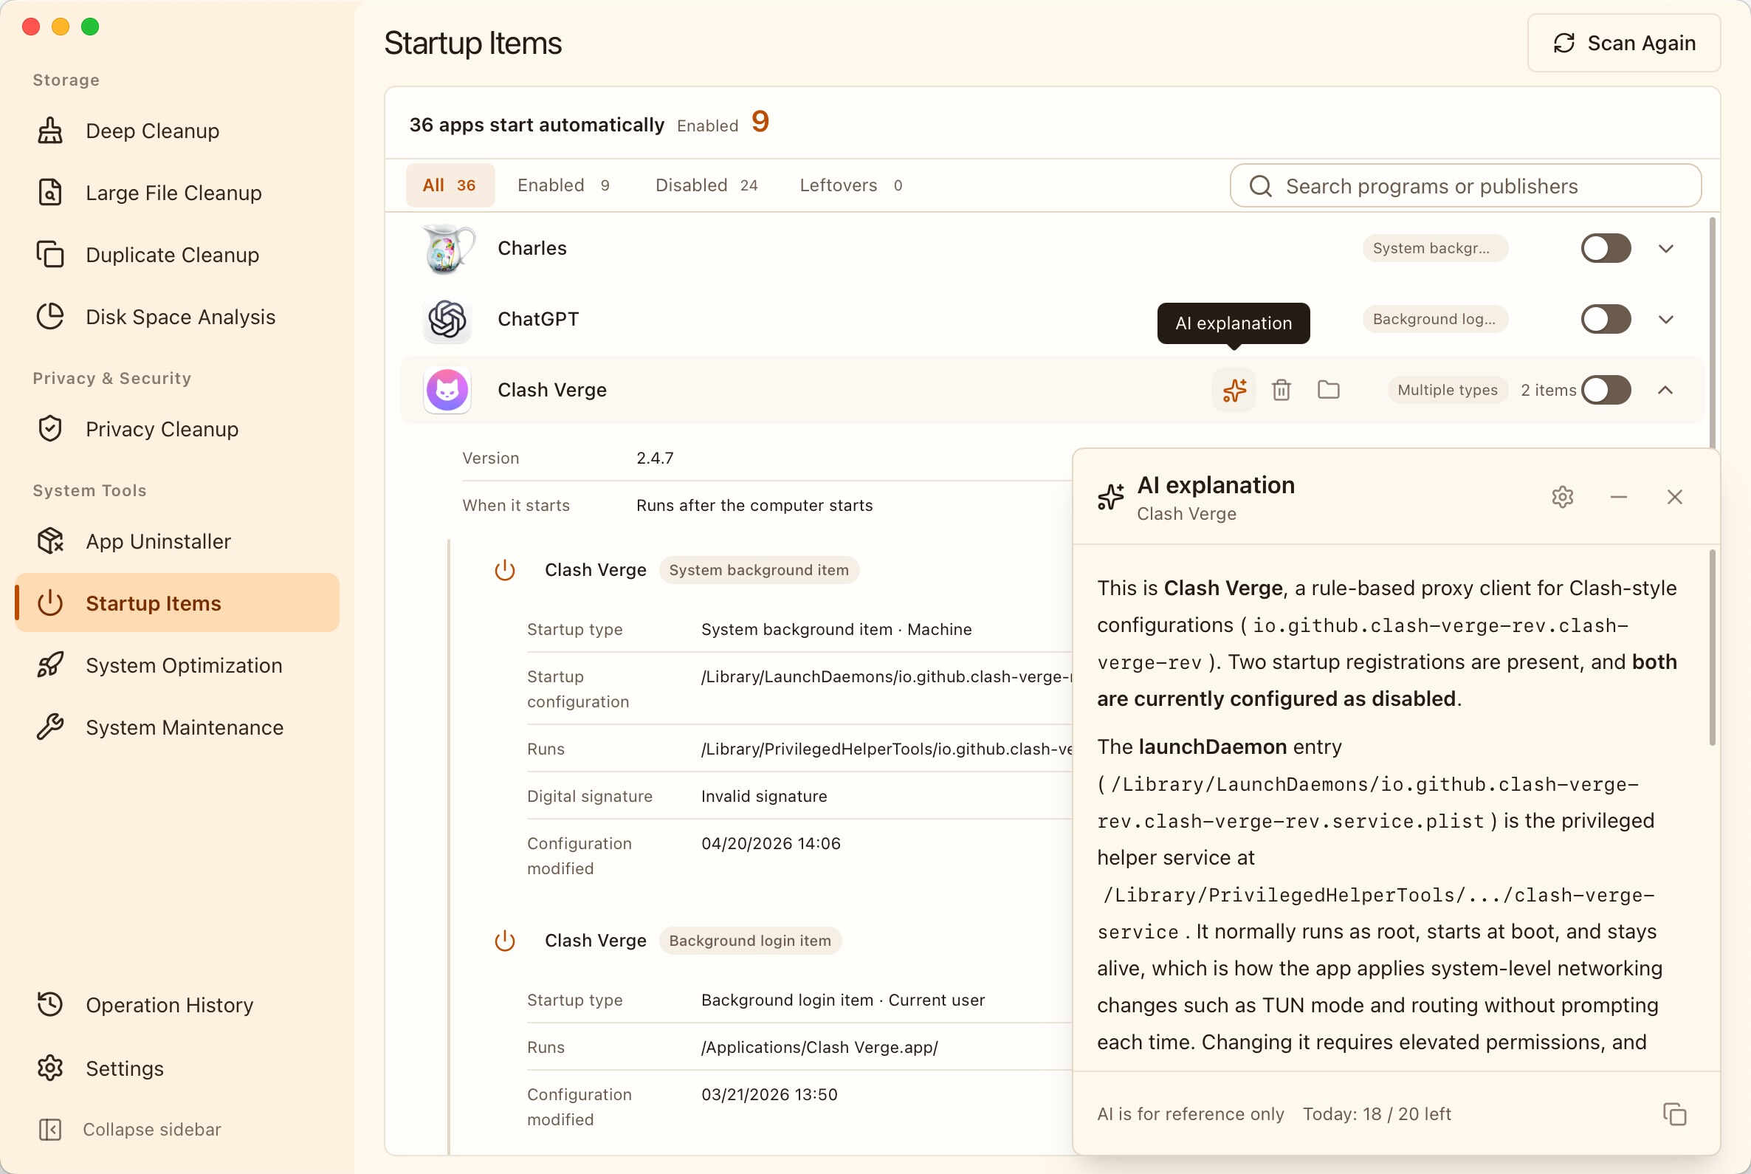Open Settings in the sidebar
The width and height of the screenshot is (1751, 1174).
tap(176, 1068)
